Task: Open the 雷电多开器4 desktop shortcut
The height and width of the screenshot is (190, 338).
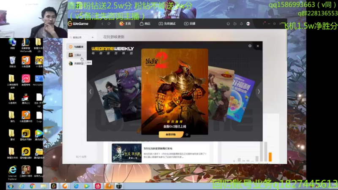Action: coord(26,135)
